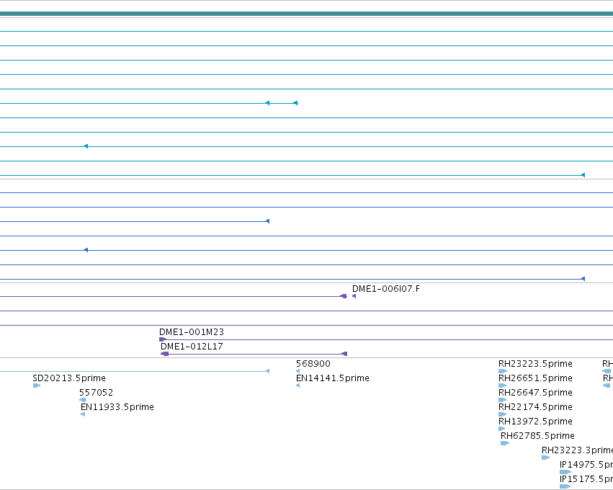Image resolution: width=613 pixels, height=490 pixels.
Task: Click the SD20213.5prime arrow glyph
Action: (x=36, y=386)
